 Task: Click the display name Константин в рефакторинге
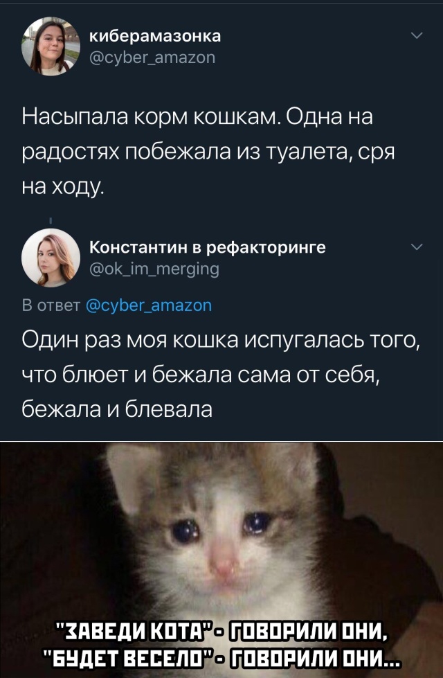pyautogui.click(x=208, y=248)
